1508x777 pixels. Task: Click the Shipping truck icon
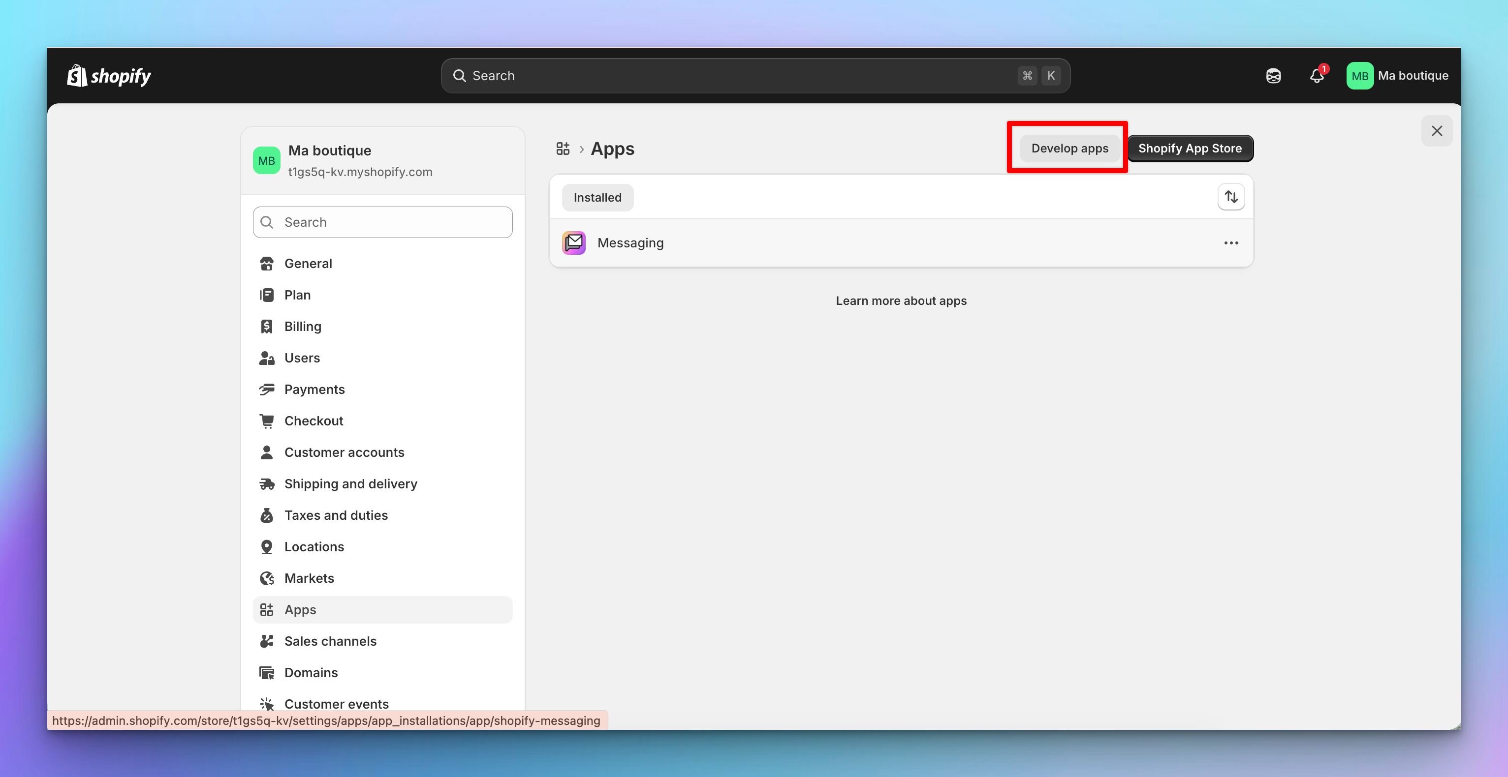pyautogui.click(x=267, y=484)
